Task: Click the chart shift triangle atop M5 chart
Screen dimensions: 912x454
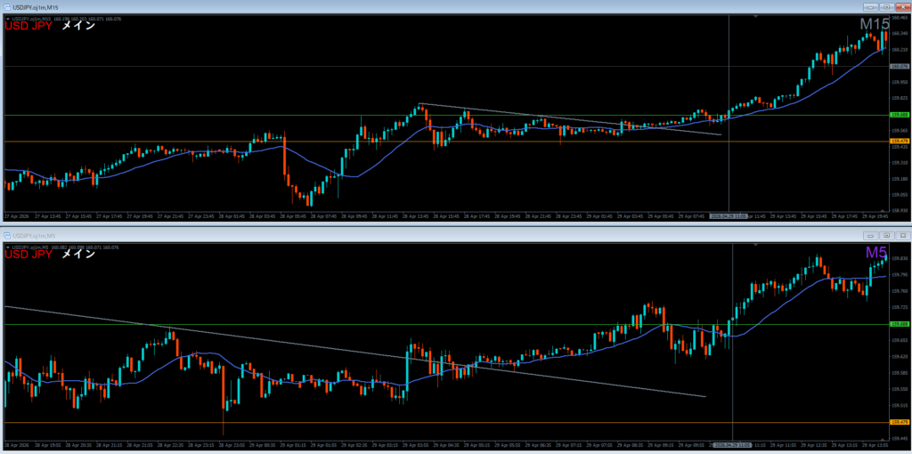Action: pyautogui.click(x=755, y=246)
